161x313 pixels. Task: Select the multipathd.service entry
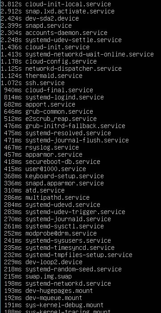pyautogui.click(x=47, y=198)
